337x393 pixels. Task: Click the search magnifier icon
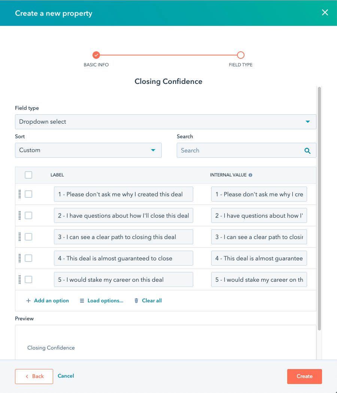coord(307,151)
